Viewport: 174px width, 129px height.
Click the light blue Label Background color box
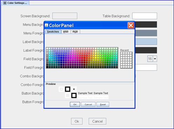146,42
